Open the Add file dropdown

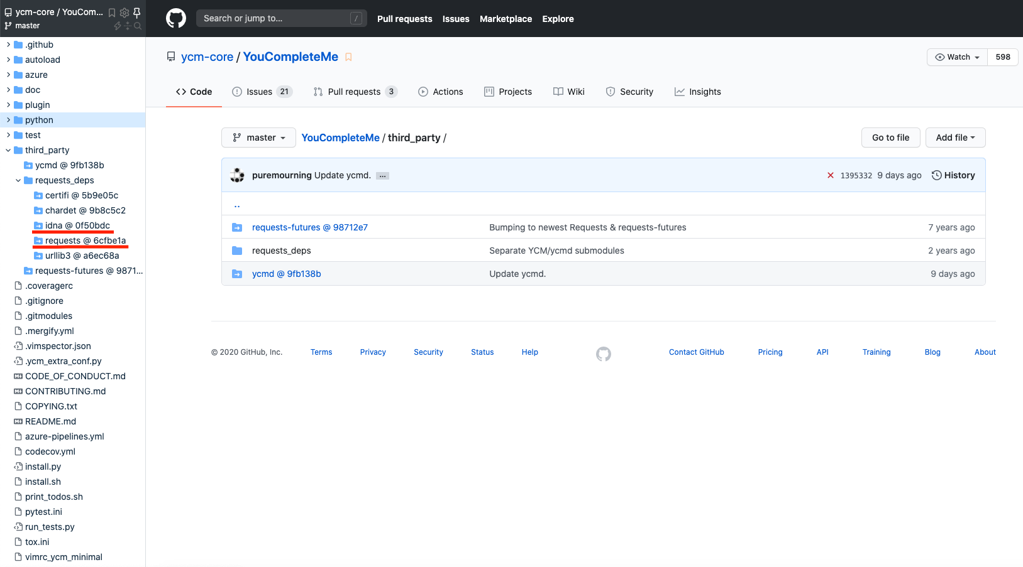coord(955,138)
